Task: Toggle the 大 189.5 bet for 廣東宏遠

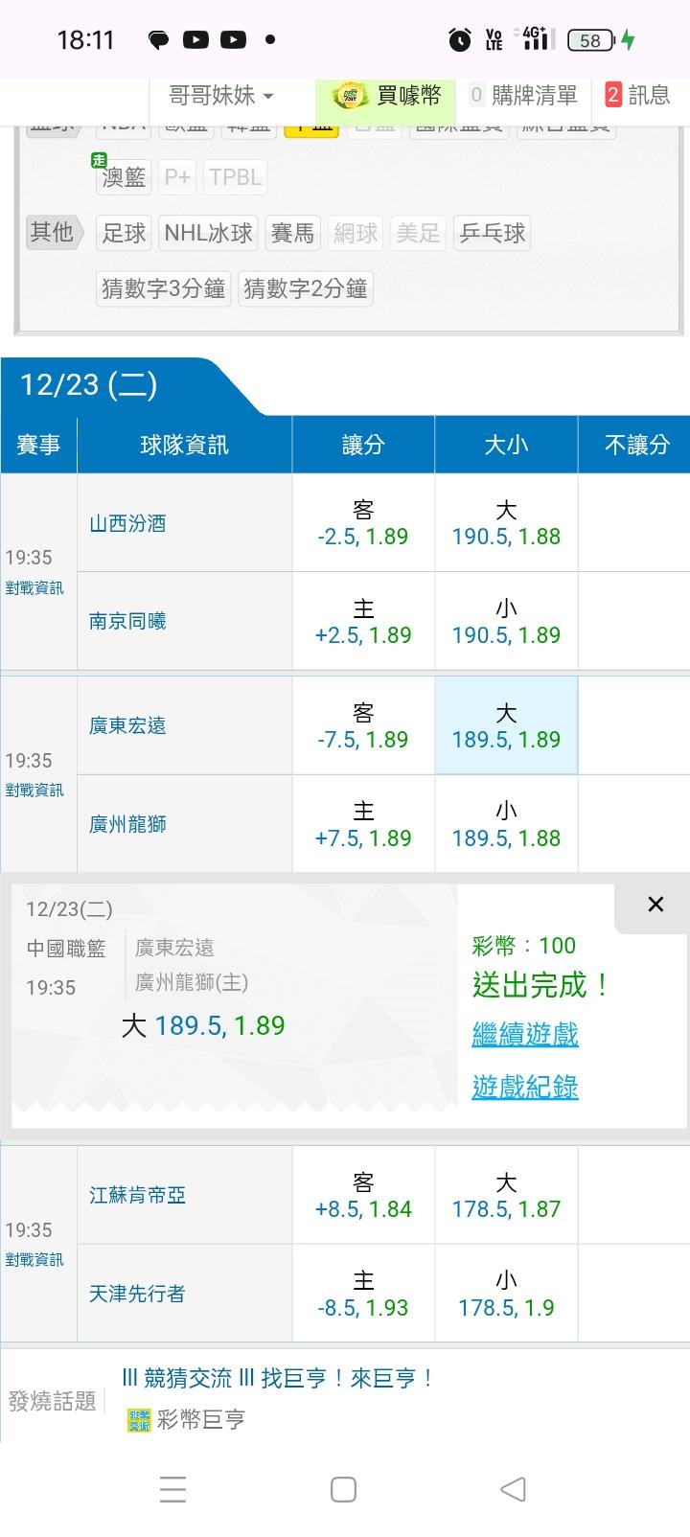Action: (506, 725)
